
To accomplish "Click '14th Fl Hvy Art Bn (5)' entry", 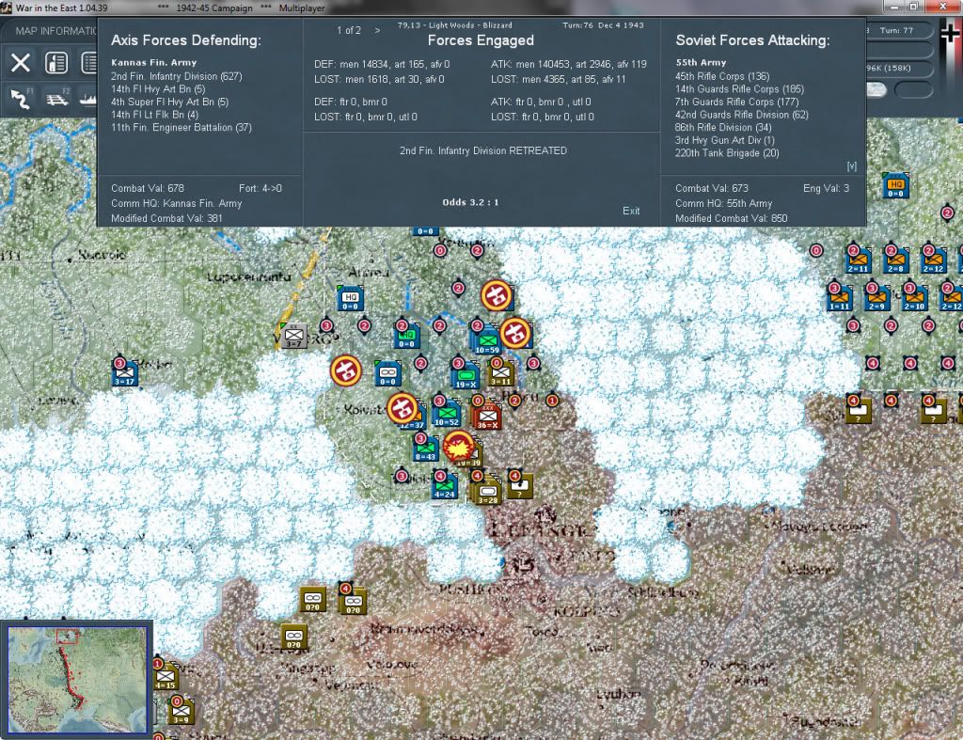I will [x=158, y=89].
